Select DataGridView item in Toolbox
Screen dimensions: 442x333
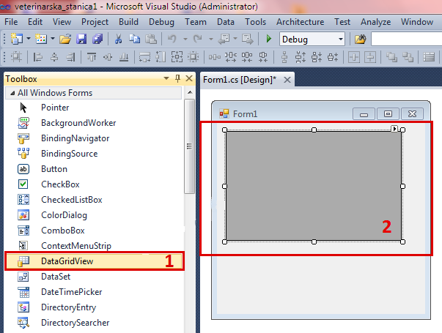click(x=67, y=261)
